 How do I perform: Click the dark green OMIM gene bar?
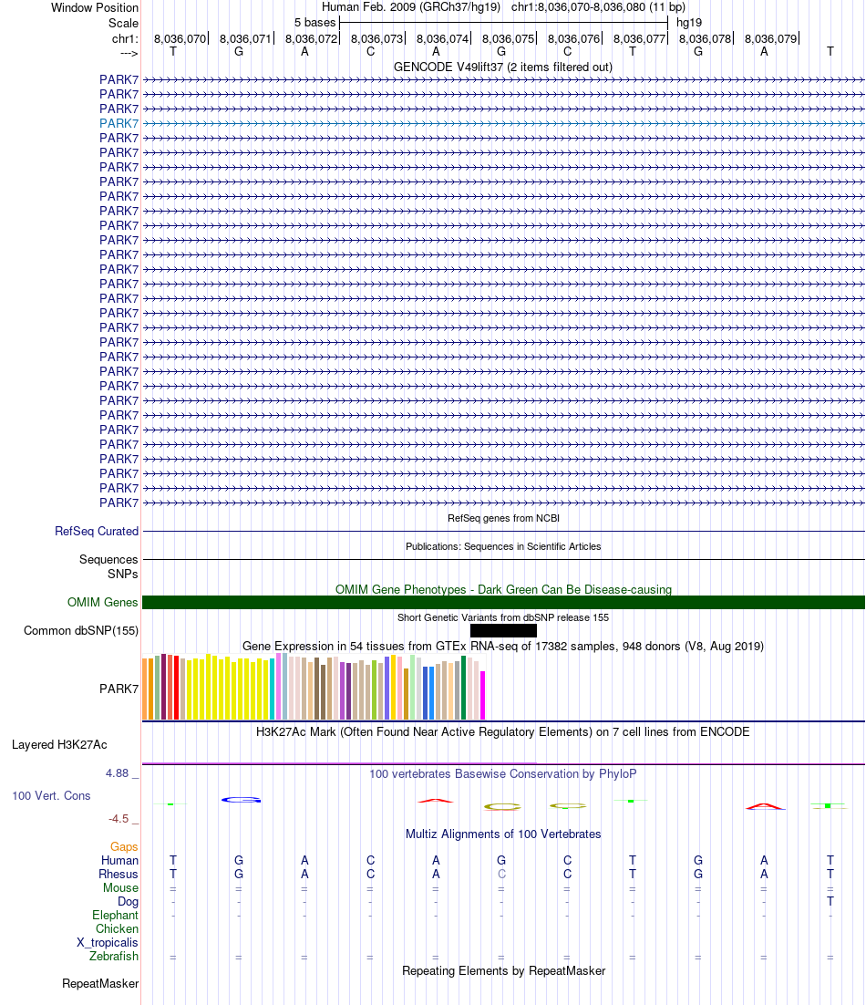[503, 603]
